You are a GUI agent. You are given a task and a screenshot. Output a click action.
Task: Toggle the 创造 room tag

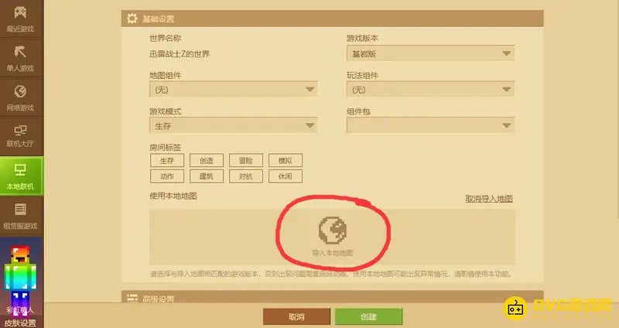pyautogui.click(x=207, y=161)
